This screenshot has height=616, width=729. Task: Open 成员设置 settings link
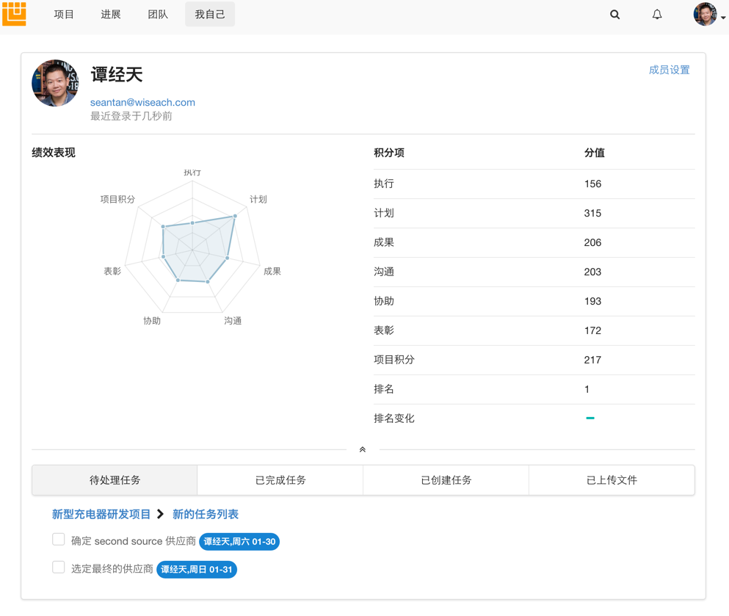pos(669,70)
